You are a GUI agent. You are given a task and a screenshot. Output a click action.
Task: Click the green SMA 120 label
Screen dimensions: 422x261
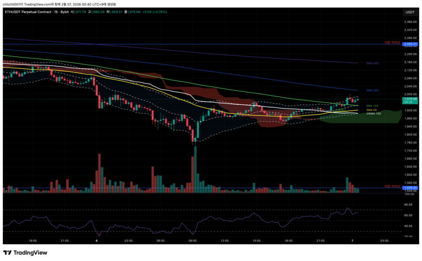pos(372,106)
